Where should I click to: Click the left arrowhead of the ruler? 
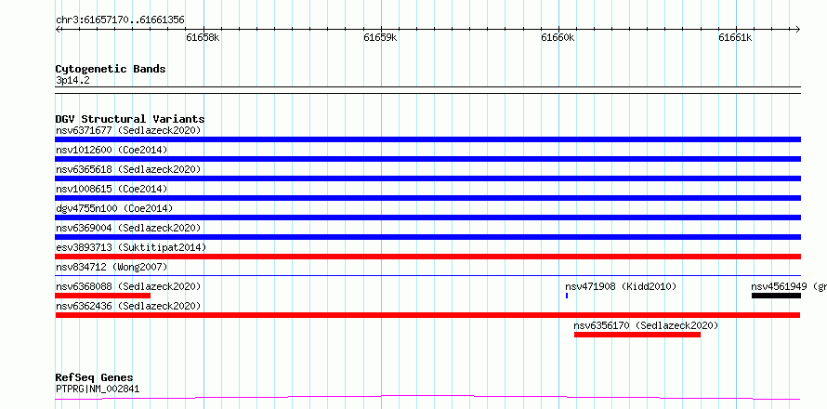[58, 29]
